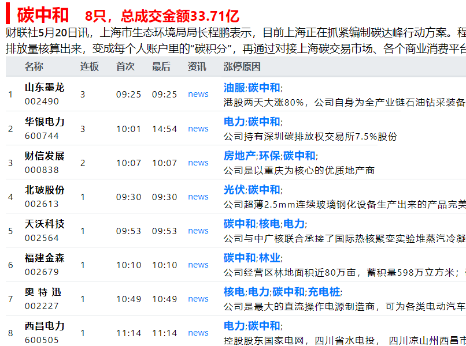Click stock code 002490
Screen dimensions: 466x346
42,101
